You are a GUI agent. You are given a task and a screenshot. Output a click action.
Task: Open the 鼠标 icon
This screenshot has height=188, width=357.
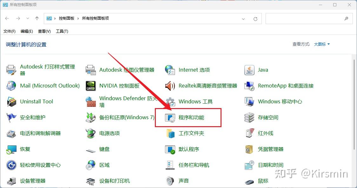click(x=249, y=182)
